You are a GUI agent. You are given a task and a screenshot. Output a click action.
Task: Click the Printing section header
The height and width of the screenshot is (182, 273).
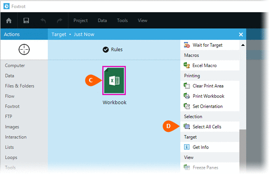210,76
